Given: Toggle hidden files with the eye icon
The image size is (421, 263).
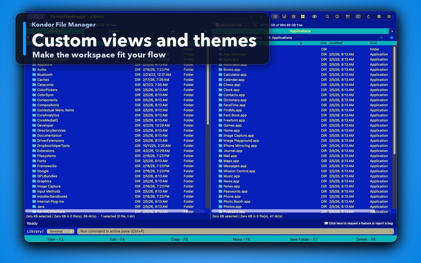Looking at the screenshot, I should (x=314, y=16).
